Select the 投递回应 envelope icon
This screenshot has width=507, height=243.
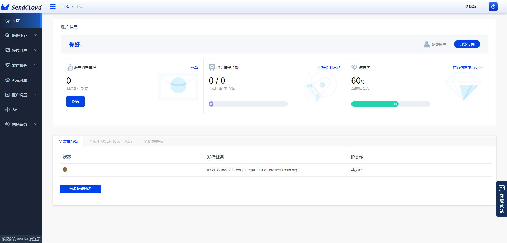click(7, 50)
